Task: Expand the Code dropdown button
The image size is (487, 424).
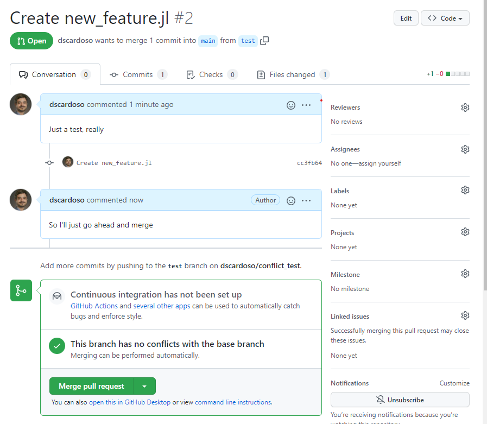Action: click(445, 18)
